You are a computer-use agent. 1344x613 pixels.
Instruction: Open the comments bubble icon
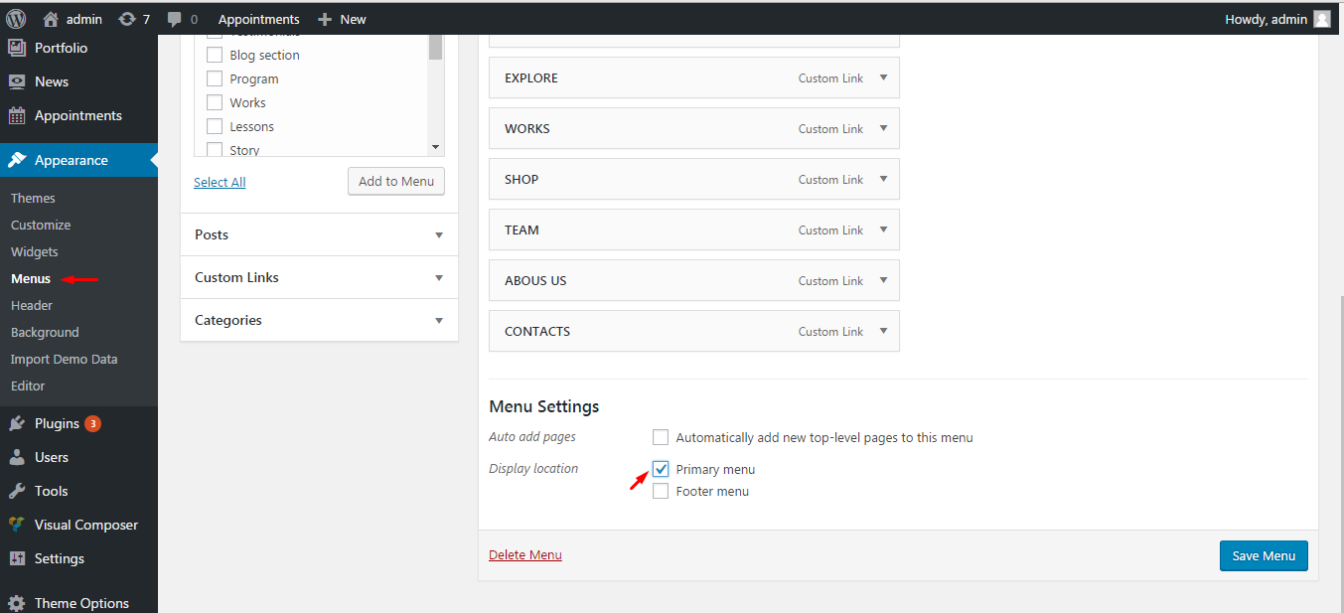pyautogui.click(x=175, y=19)
